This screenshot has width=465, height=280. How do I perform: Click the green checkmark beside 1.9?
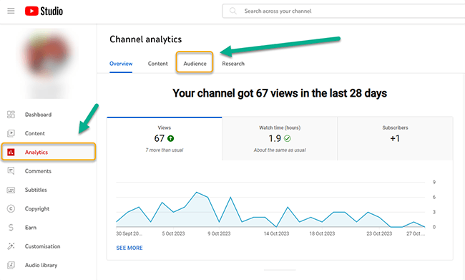pos(288,138)
